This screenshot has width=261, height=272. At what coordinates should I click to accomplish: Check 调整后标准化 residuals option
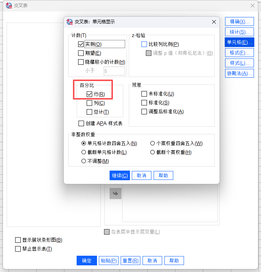[x=144, y=111]
